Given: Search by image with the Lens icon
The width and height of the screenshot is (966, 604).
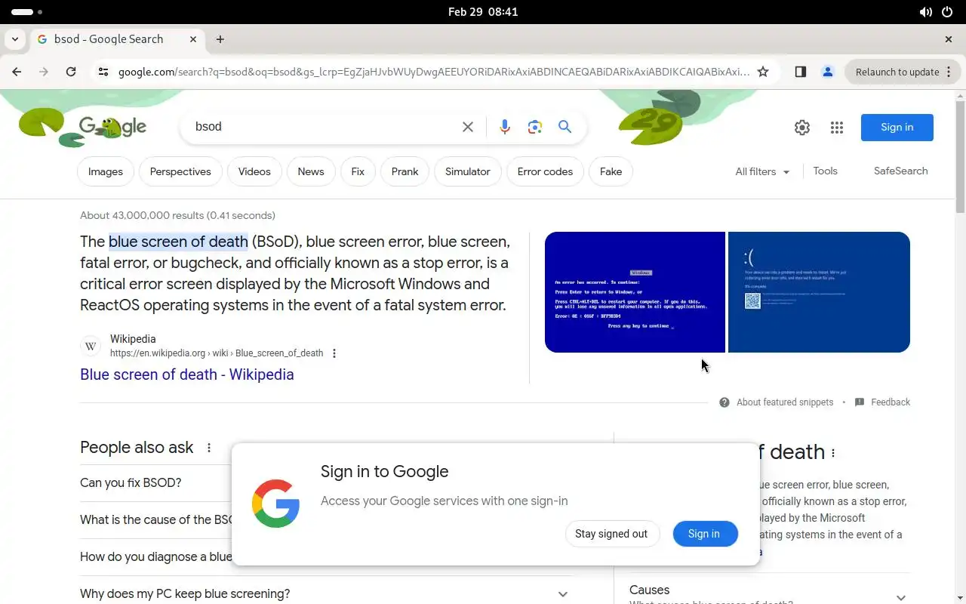Looking at the screenshot, I should click(x=535, y=127).
